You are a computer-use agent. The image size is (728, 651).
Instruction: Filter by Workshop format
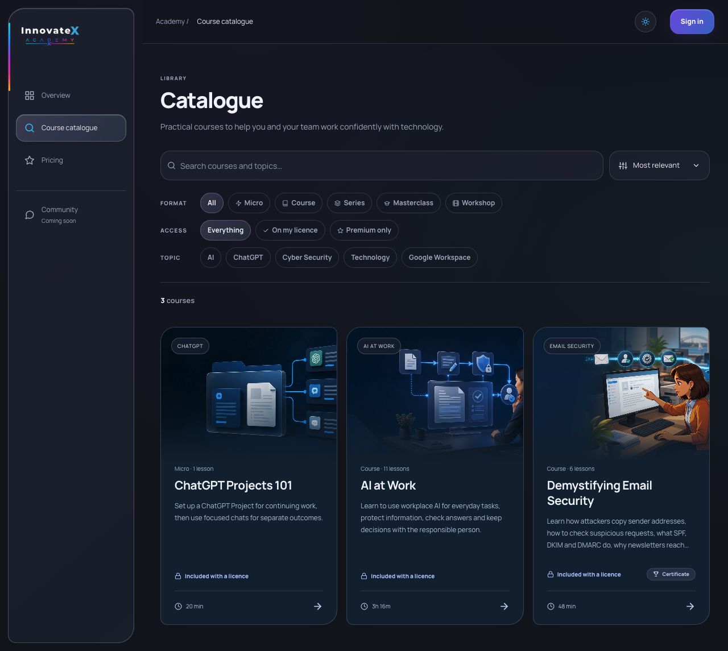coord(474,203)
